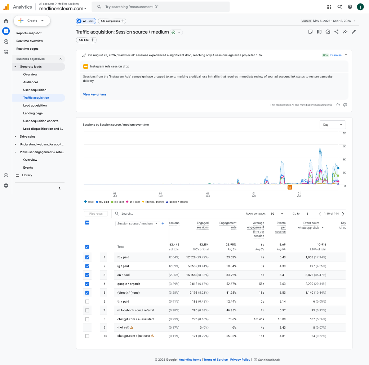Open User acquisition report
The image size is (369, 365).
click(x=35, y=90)
